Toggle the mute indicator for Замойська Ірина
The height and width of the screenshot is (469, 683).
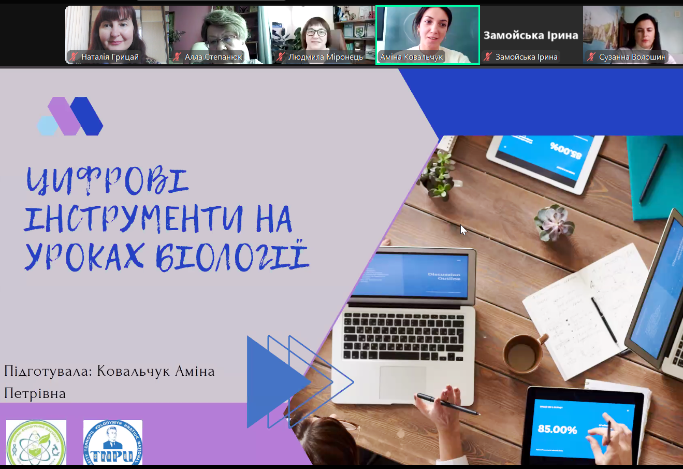488,57
